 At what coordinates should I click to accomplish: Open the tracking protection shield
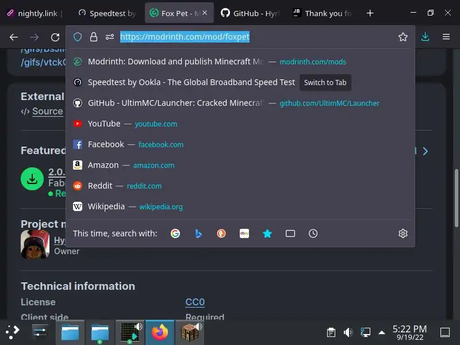point(78,37)
